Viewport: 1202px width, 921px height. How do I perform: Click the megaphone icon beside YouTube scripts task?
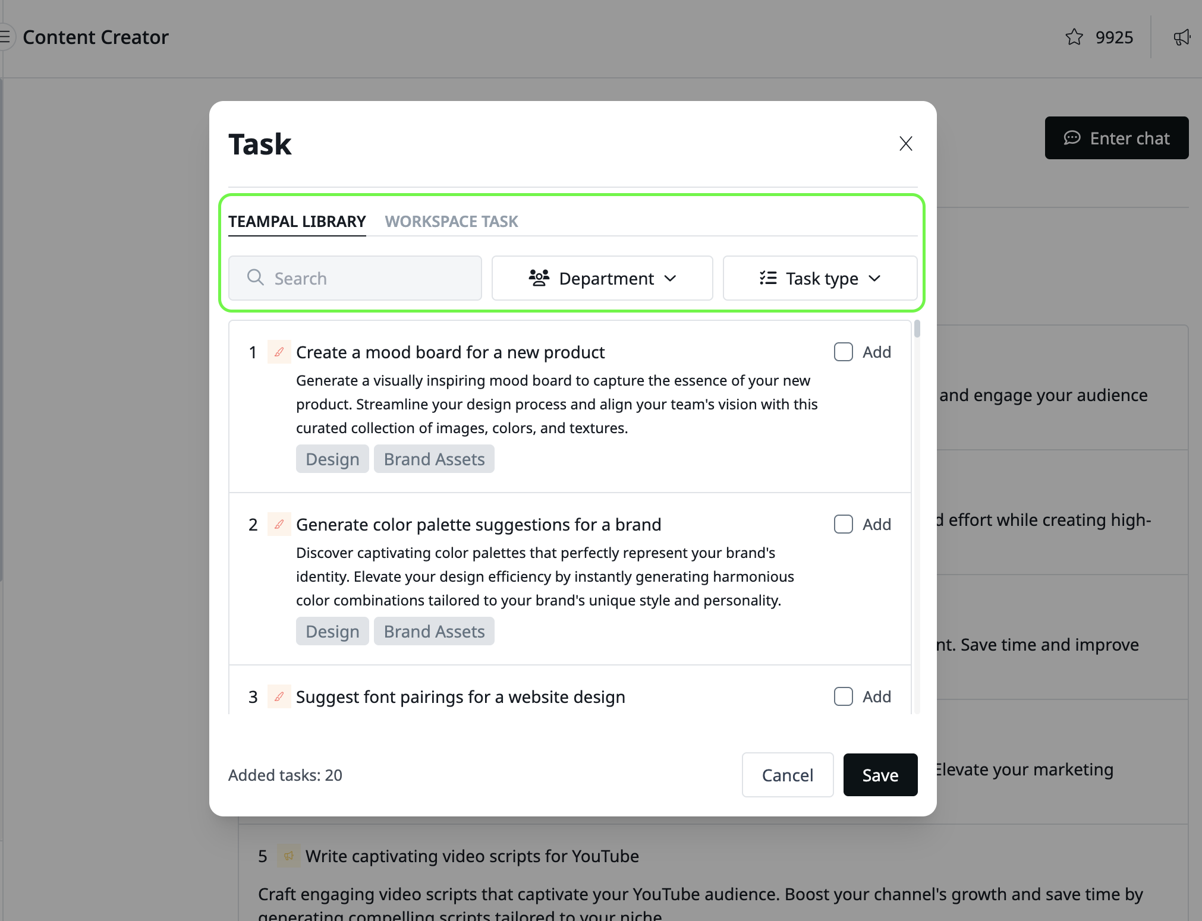(x=288, y=856)
